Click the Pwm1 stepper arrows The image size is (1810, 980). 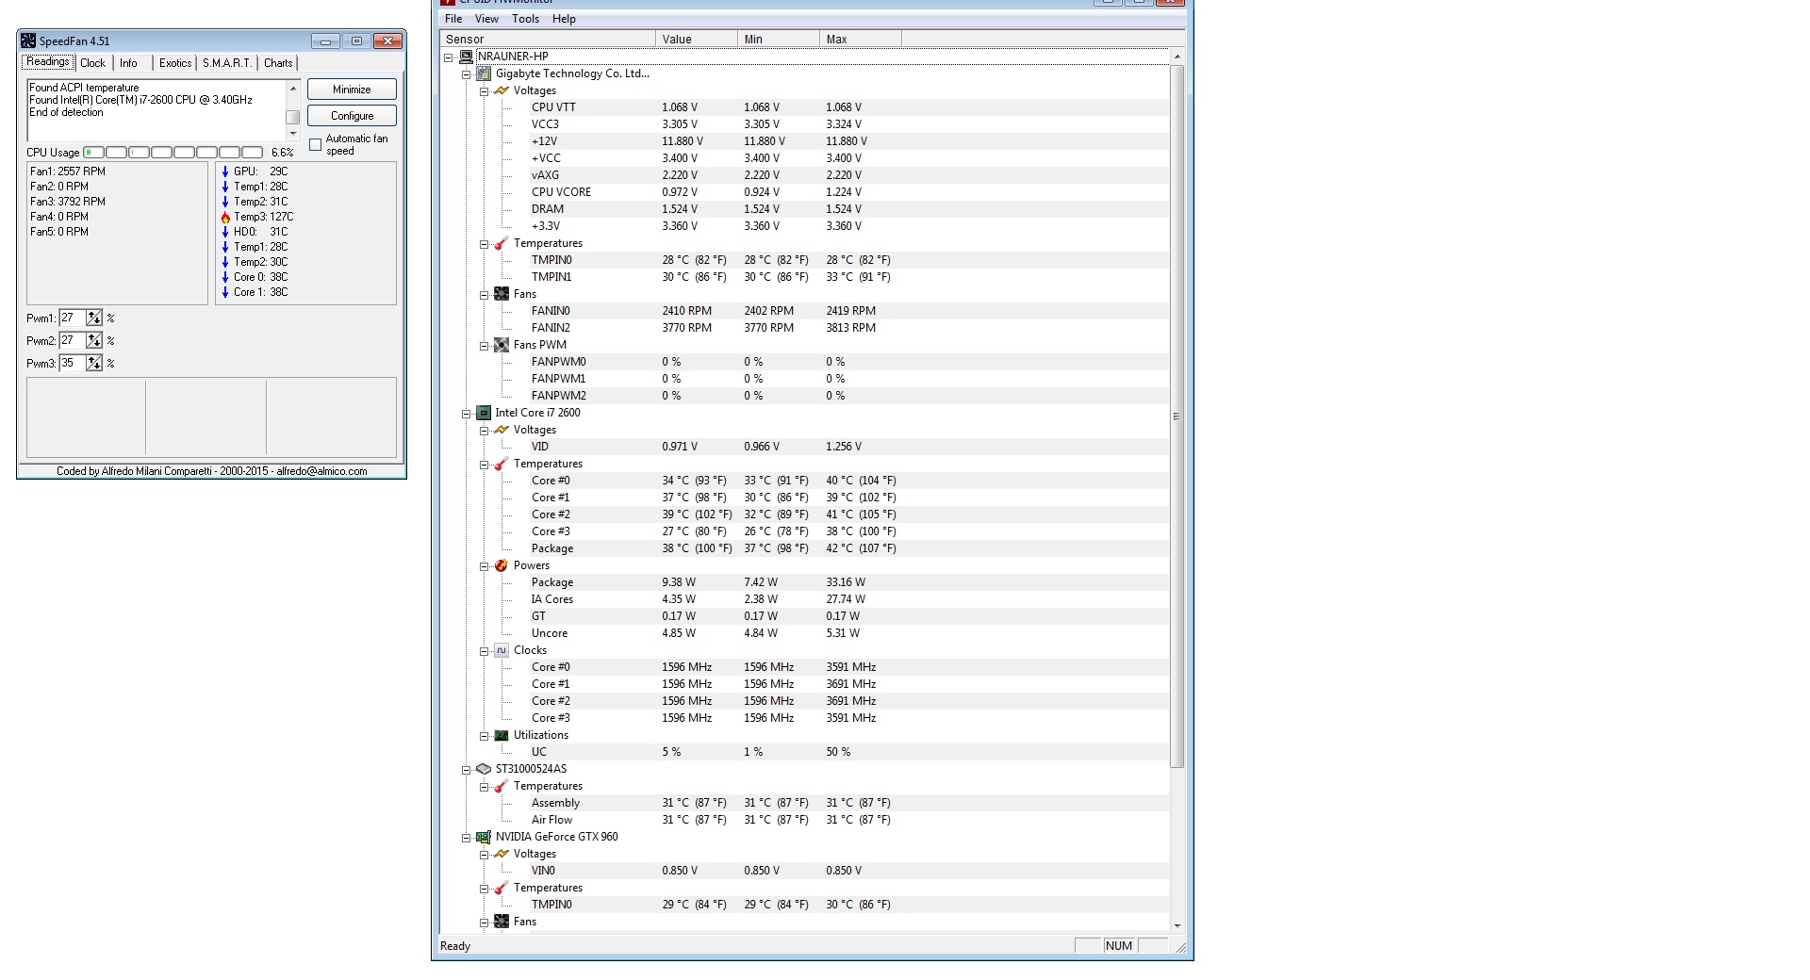point(94,318)
